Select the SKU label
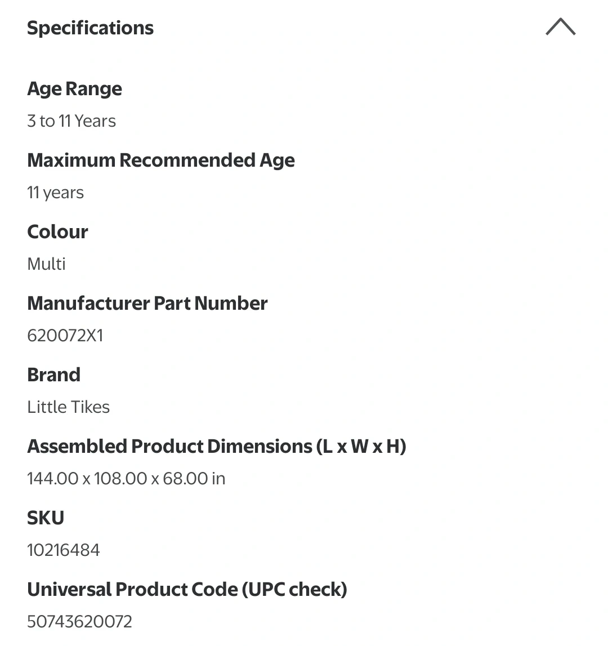Image resolution: width=608 pixels, height=646 pixels. pyautogui.click(x=46, y=518)
